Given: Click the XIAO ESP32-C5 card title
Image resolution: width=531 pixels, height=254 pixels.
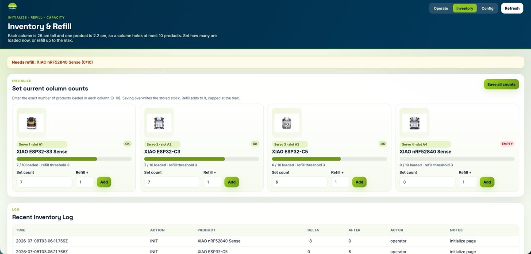Looking at the screenshot, I should [x=290, y=152].
